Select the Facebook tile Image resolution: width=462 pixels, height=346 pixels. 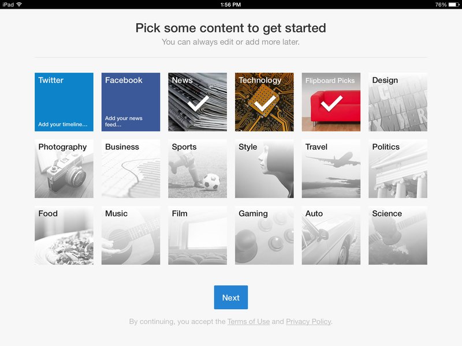coord(131,102)
